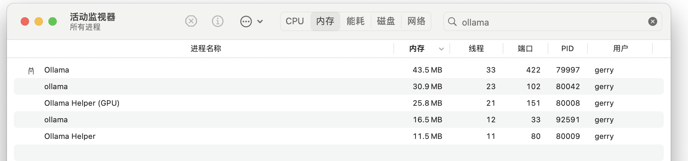The height and width of the screenshot is (161, 688).
Task: Select the 网络 tab
Action: coord(416,21)
